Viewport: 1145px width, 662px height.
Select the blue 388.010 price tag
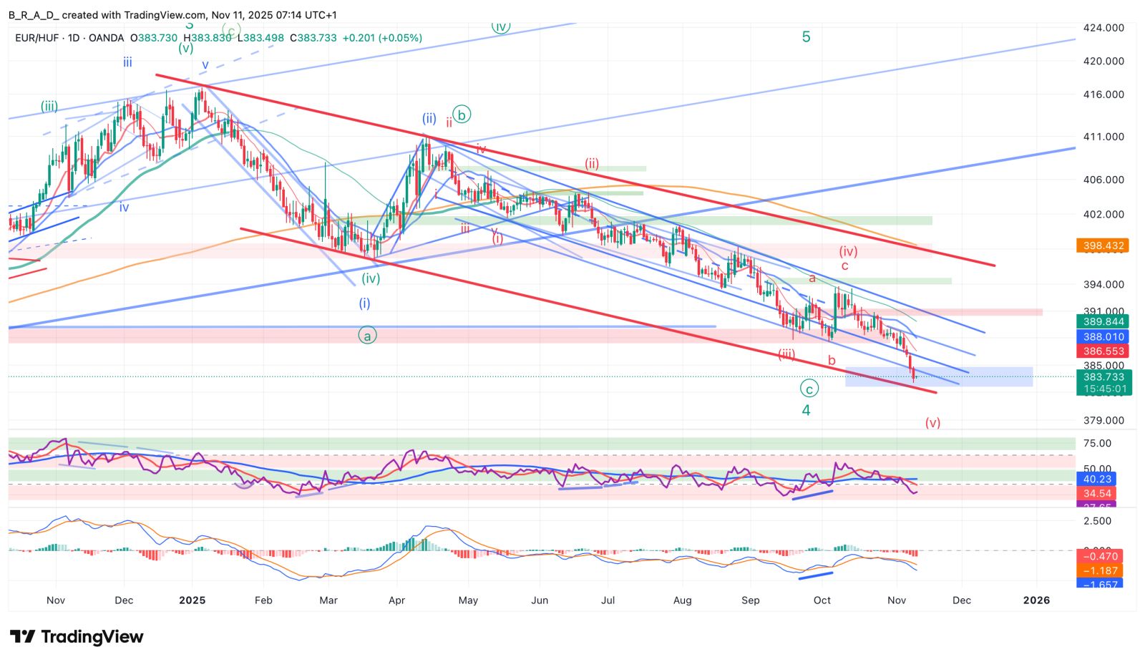pos(1103,336)
